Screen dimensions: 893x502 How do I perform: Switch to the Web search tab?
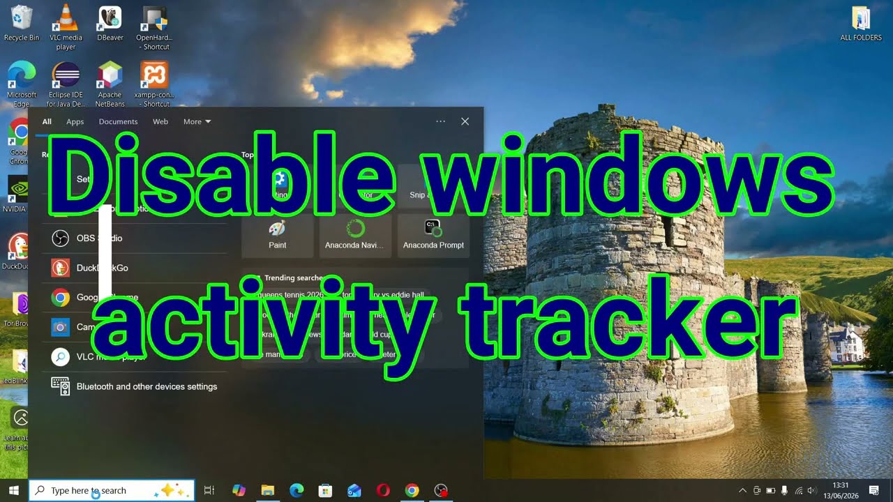(160, 121)
